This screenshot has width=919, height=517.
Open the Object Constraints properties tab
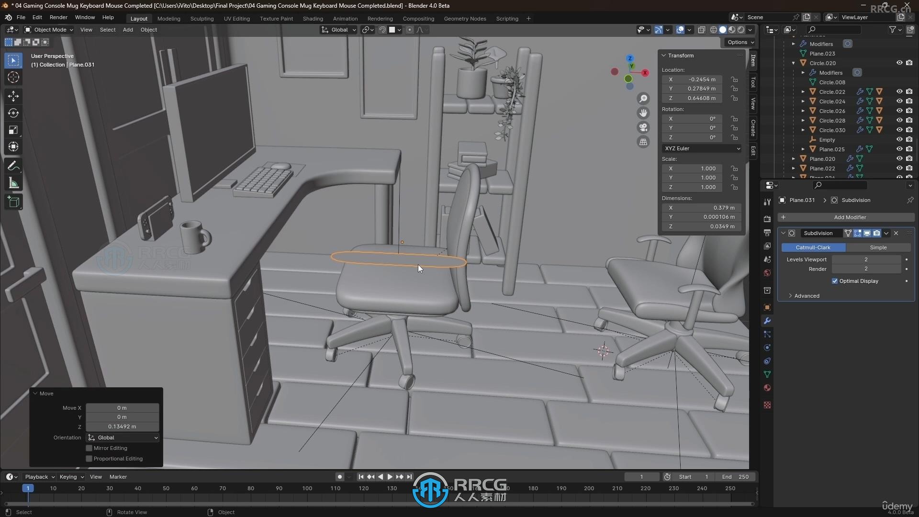pos(767,361)
